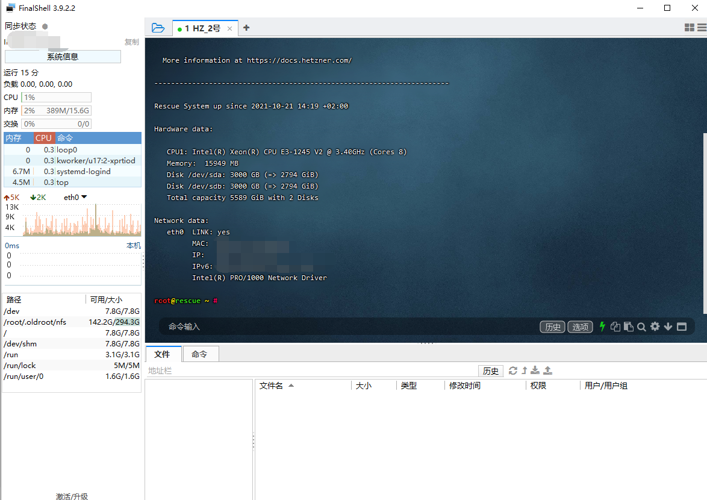707x500 pixels.
Task: Click the down arrow icon in the terminal toolbar
Action: [x=668, y=327]
